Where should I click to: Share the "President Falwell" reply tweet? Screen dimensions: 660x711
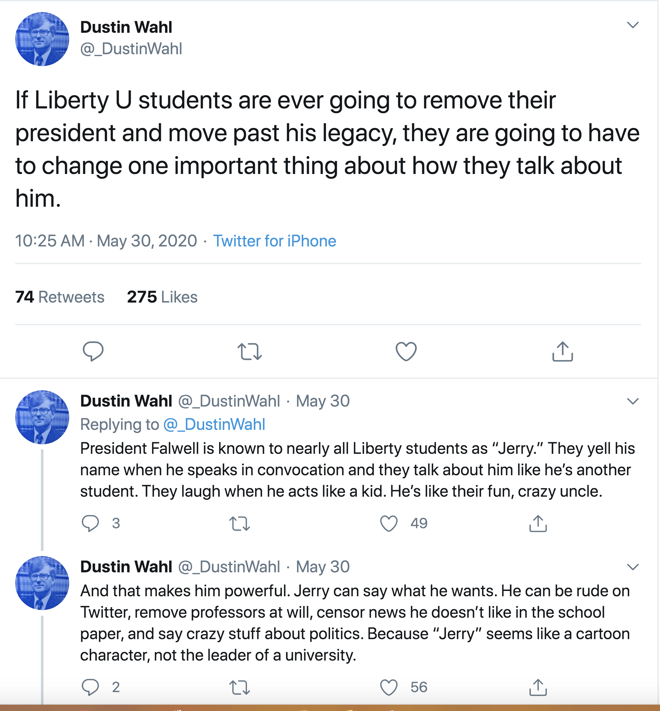[538, 523]
